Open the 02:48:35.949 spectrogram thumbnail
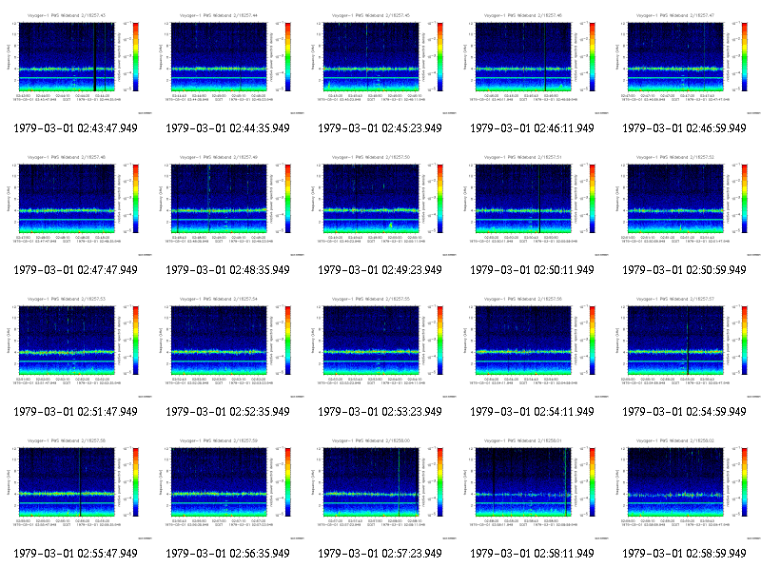 (228, 204)
